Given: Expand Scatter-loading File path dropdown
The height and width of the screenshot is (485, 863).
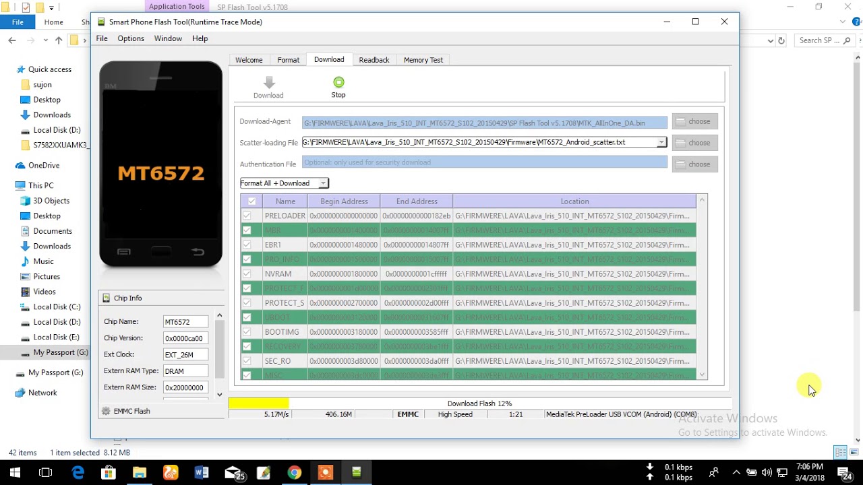Looking at the screenshot, I should (x=661, y=142).
